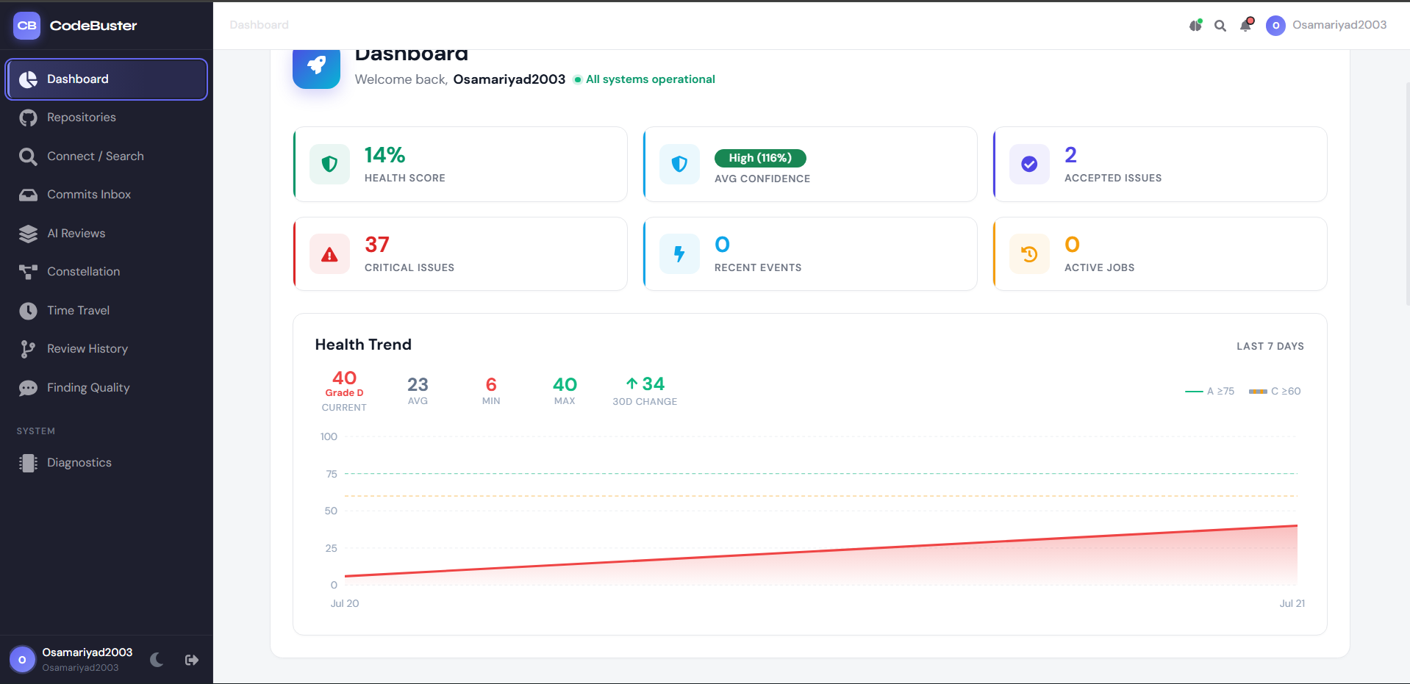Click the leaf status icon in header
1410x684 pixels.
click(1196, 25)
